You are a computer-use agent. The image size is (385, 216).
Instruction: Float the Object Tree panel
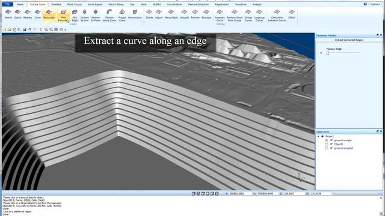click(377, 132)
